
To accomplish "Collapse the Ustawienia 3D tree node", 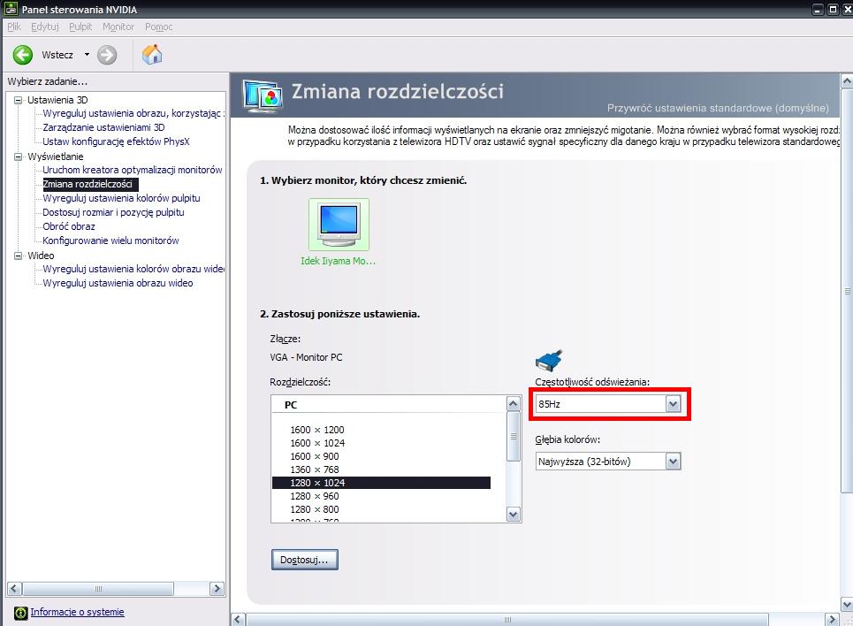I will [18, 100].
